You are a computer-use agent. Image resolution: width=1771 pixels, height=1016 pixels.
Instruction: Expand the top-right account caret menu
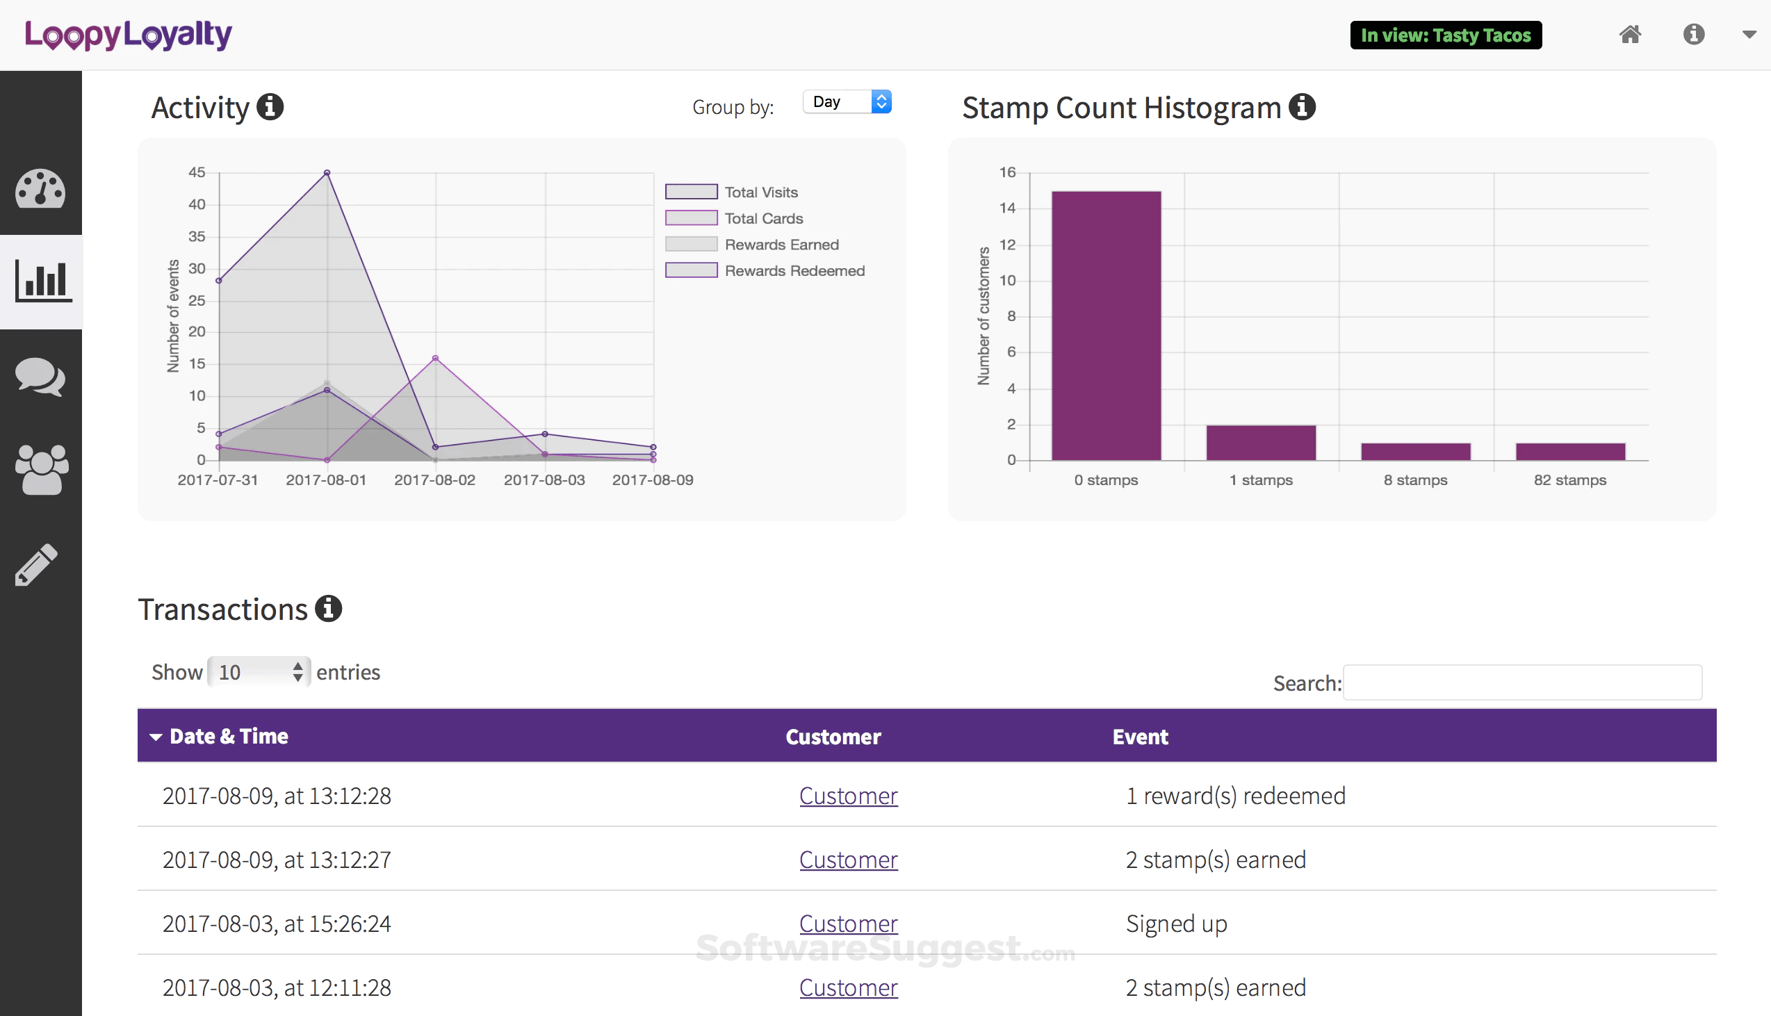pos(1748,35)
